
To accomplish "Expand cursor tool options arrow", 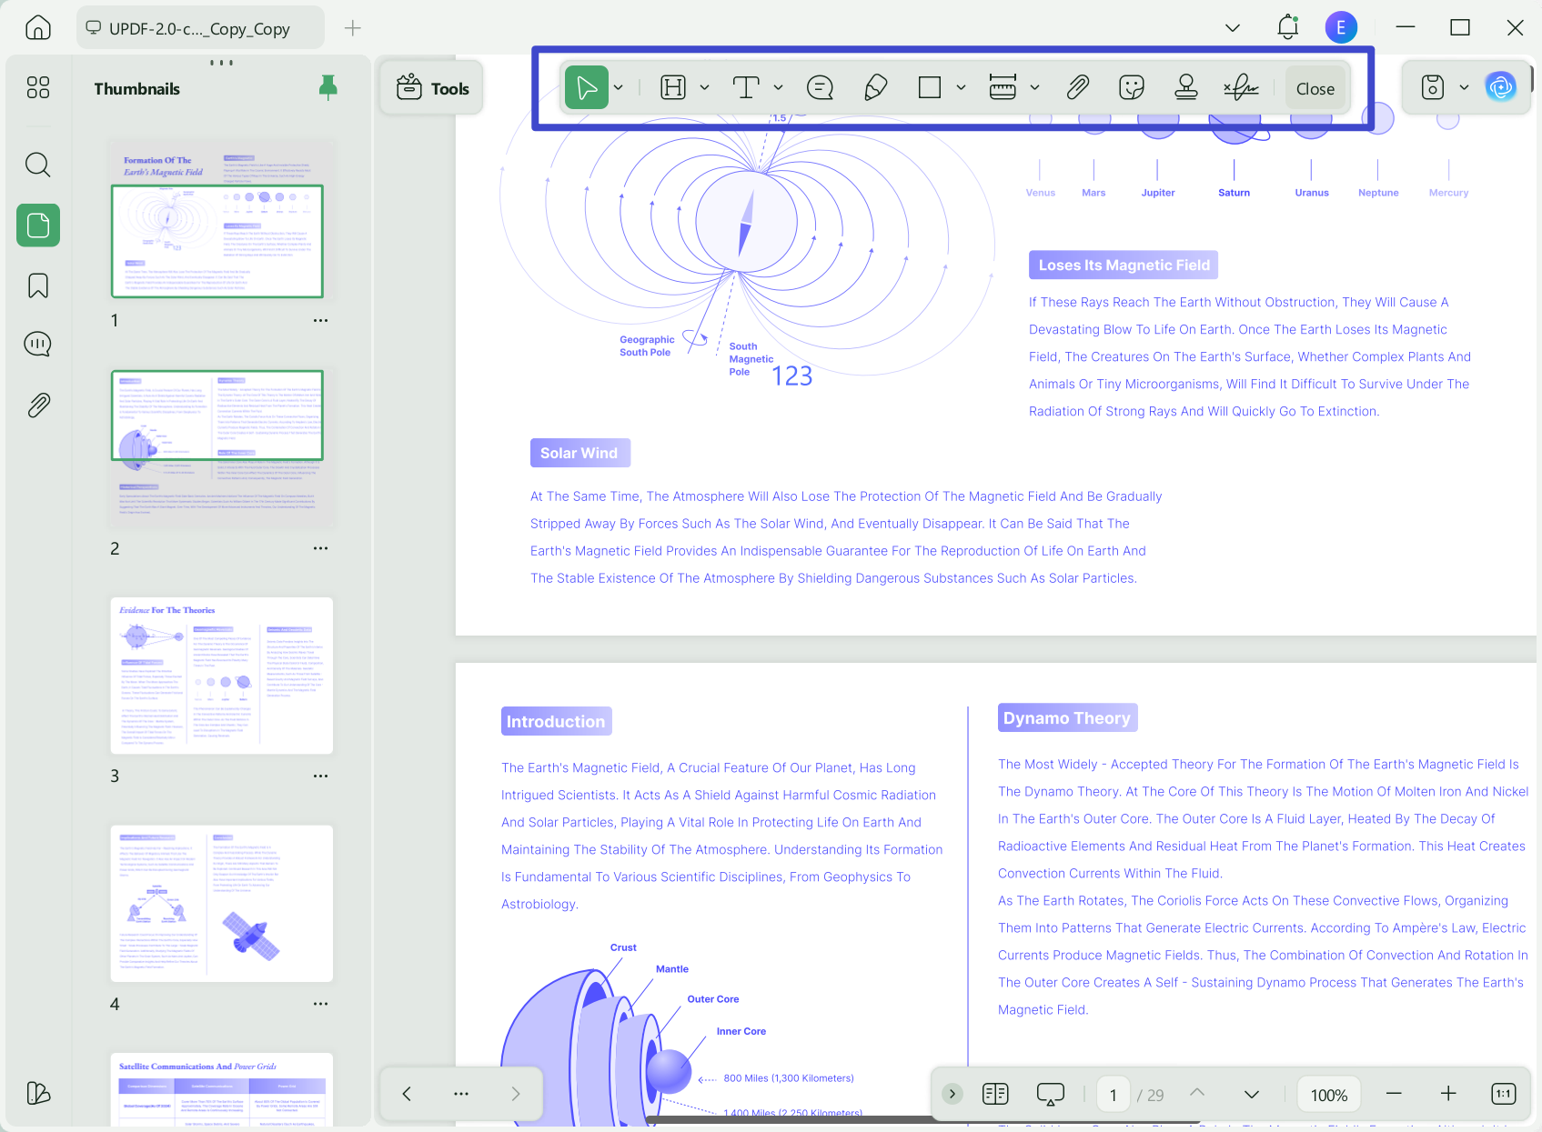I will click(x=619, y=88).
